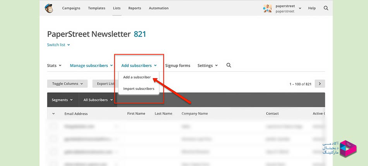Open the Toggle Columns dropdown
368x166 pixels.
click(67, 84)
